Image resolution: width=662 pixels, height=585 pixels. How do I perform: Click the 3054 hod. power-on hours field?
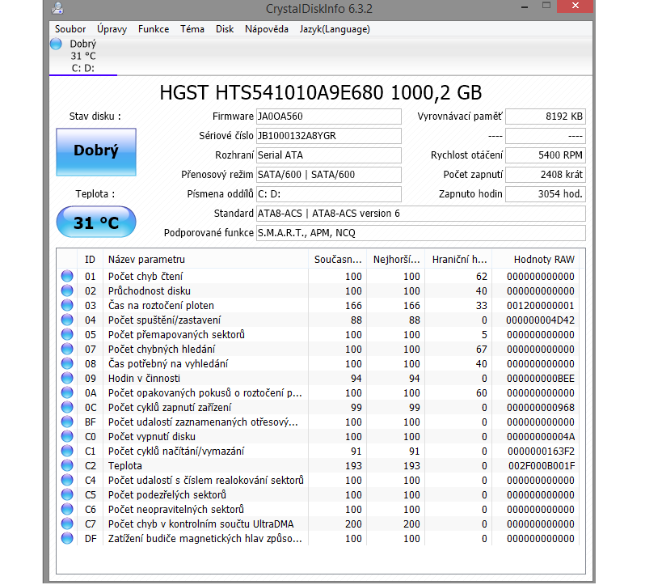[x=546, y=194]
